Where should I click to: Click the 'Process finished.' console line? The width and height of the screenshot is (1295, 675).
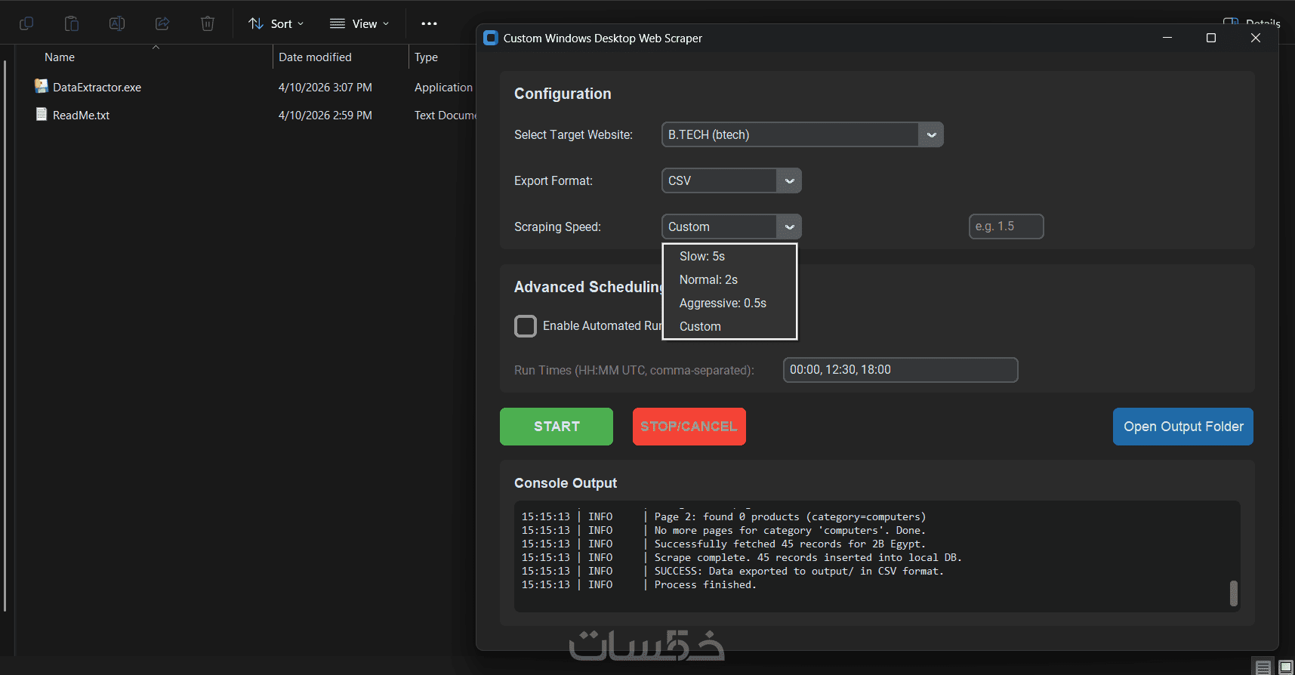(x=705, y=585)
